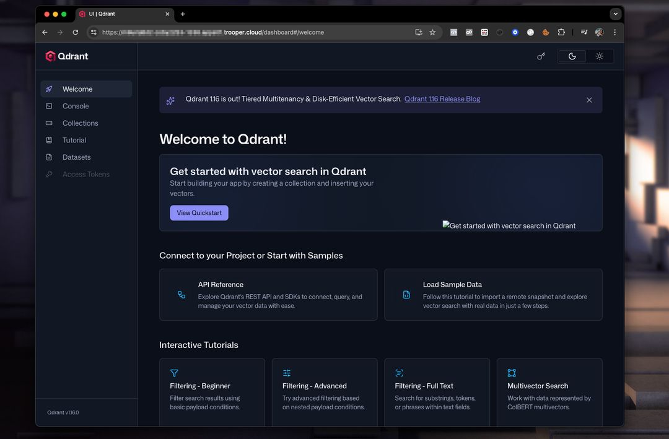Click the Multivector Search brackets icon
The width and height of the screenshot is (669, 439).
click(x=512, y=373)
